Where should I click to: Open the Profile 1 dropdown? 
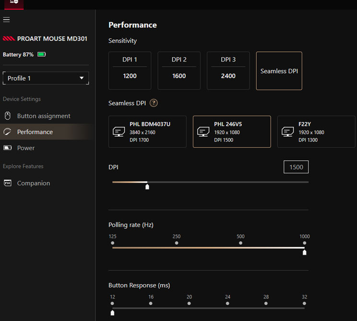click(x=46, y=78)
